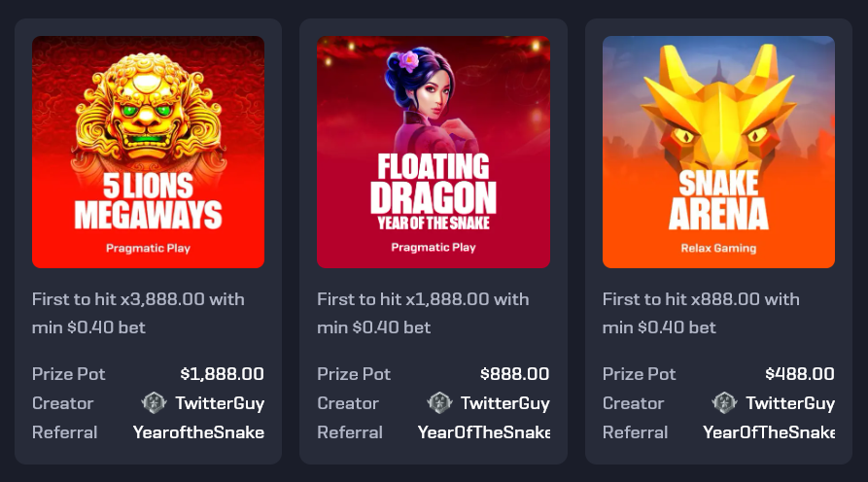The height and width of the screenshot is (482, 868).
Task: Open TwitterGuy creator link in the 5 Lions card
Action: coord(220,403)
